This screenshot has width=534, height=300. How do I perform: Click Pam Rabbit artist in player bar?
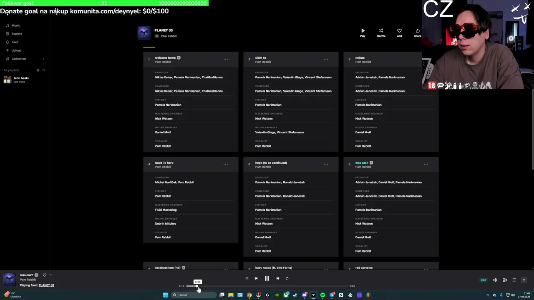[x=28, y=280]
